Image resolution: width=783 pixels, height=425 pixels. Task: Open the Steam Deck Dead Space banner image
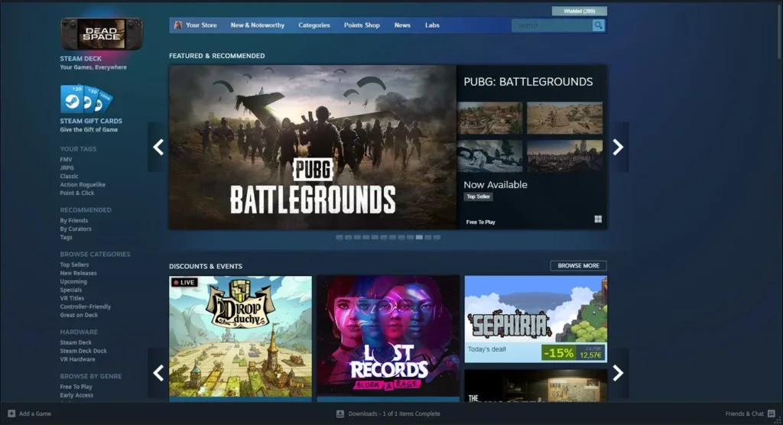102,34
